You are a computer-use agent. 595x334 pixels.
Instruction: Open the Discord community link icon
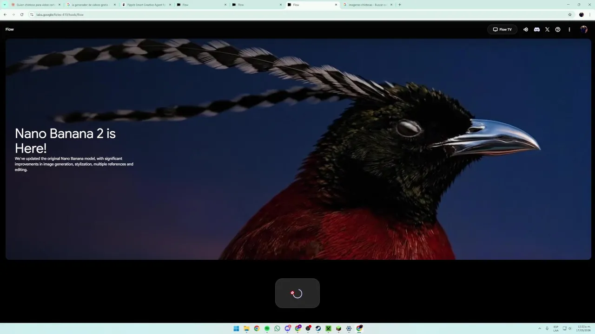pyautogui.click(x=537, y=29)
